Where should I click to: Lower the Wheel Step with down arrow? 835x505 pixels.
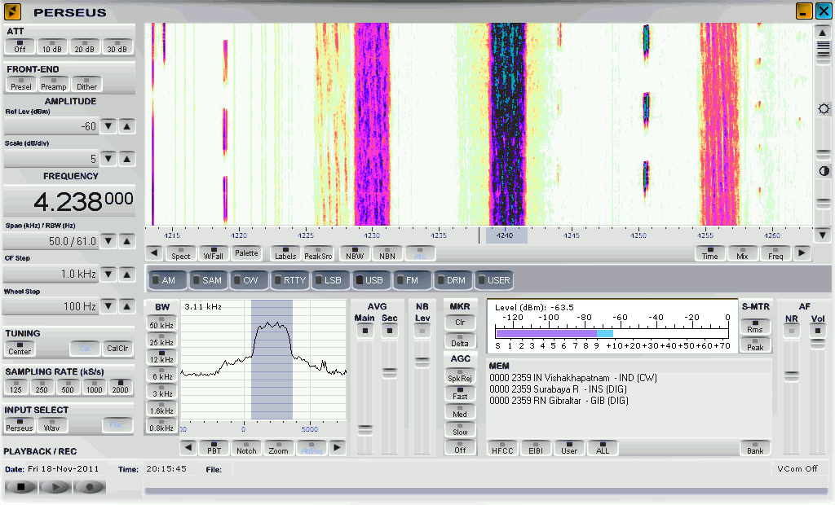108,306
